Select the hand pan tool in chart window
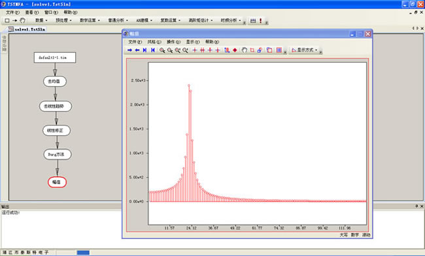Image resolution: width=425 pixels, height=256 pixels. [x=245, y=50]
